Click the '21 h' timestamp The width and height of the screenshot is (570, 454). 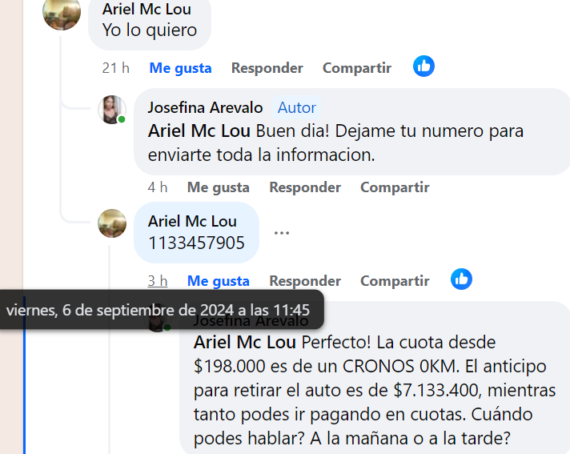pyautogui.click(x=115, y=68)
